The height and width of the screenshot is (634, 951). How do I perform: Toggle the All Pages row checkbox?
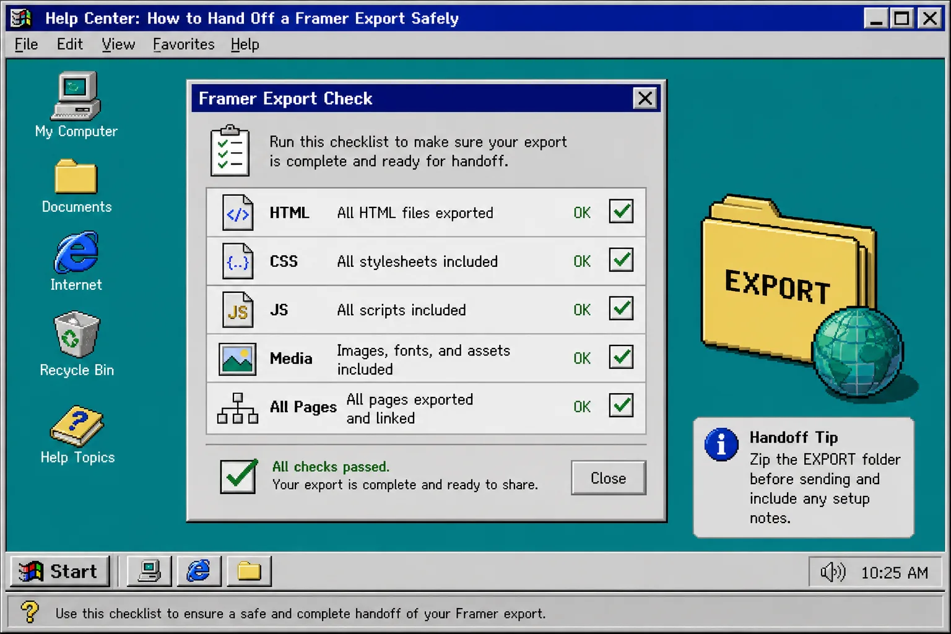pyautogui.click(x=621, y=405)
